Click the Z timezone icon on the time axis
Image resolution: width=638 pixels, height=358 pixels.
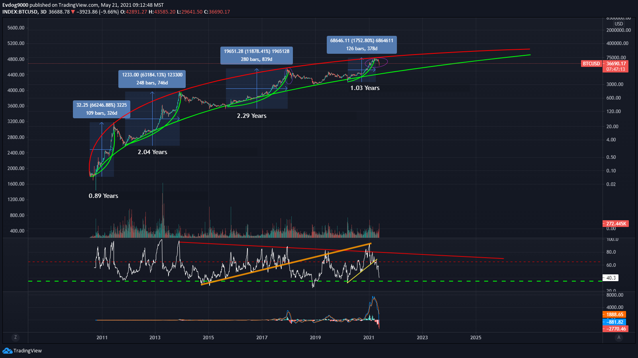16,337
